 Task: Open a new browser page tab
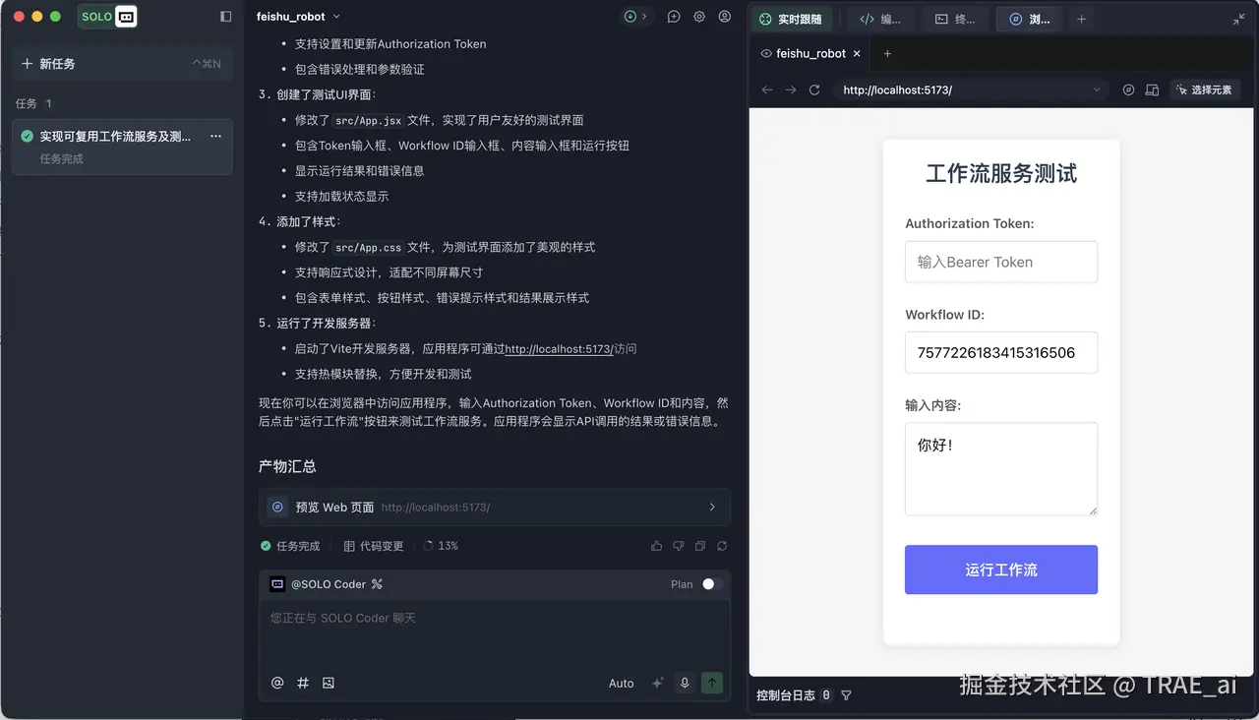click(x=887, y=54)
